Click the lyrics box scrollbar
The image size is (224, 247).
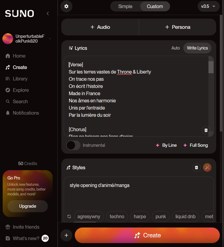tap(211, 67)
